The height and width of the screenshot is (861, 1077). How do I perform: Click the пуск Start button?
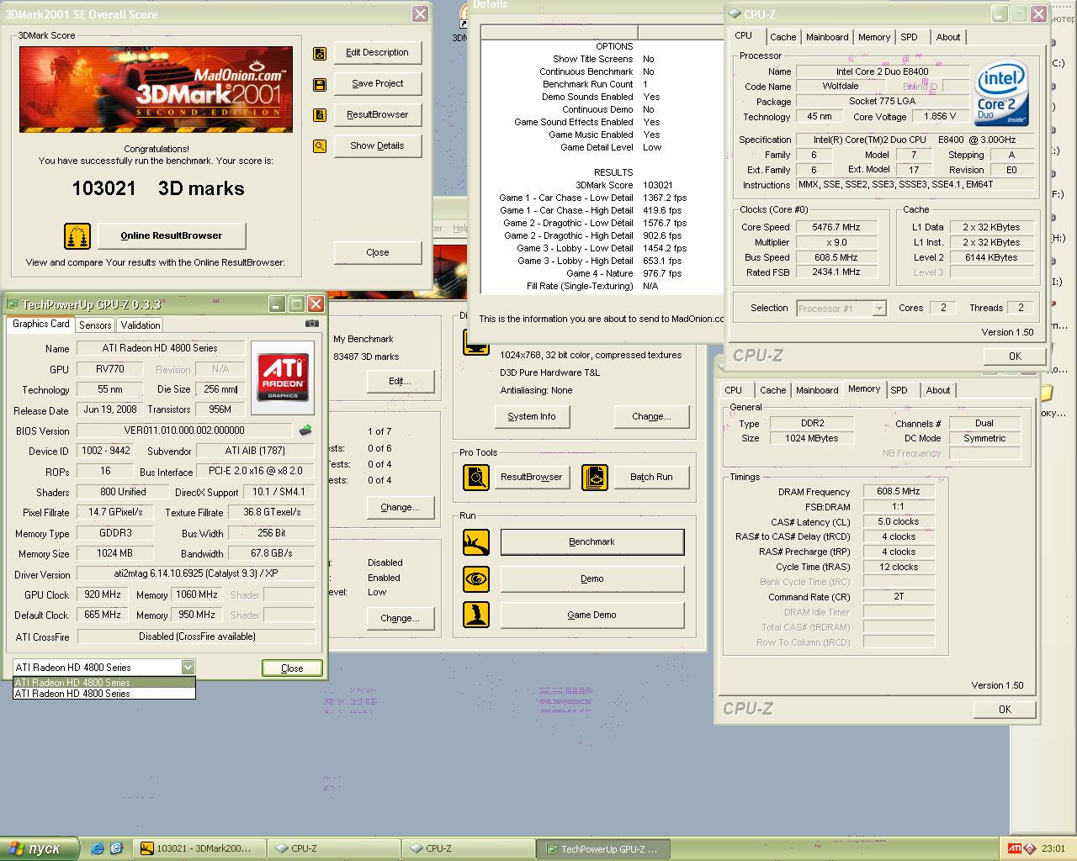(x=40, y=848)
